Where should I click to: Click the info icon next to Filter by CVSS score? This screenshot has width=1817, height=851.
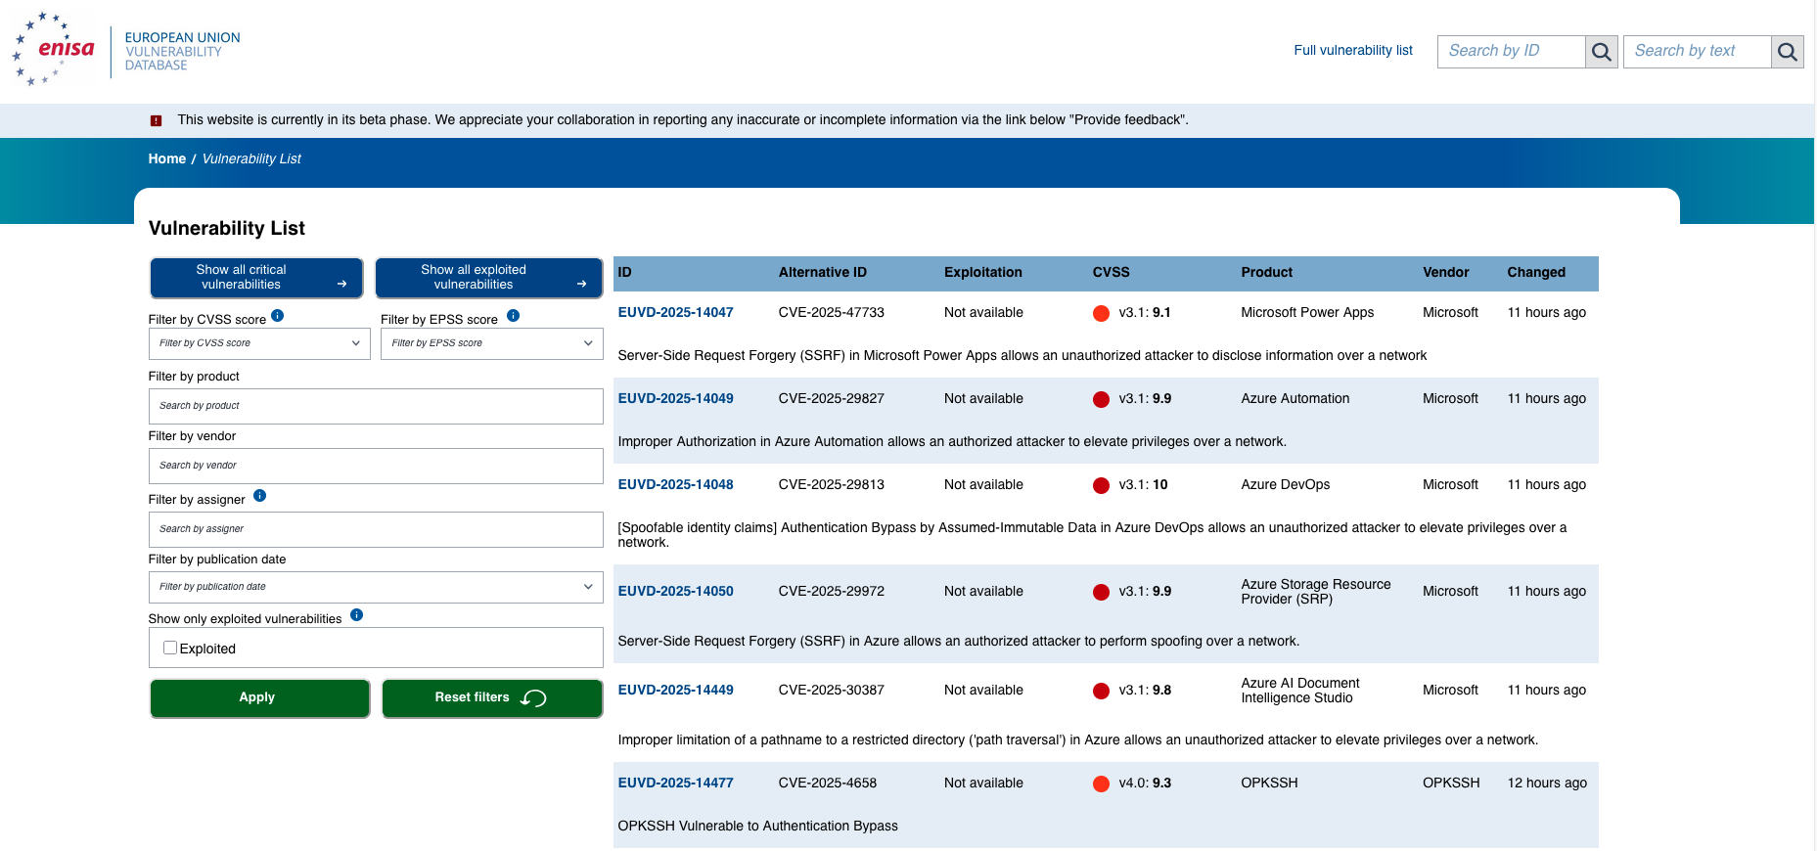(x=277, y=316)
